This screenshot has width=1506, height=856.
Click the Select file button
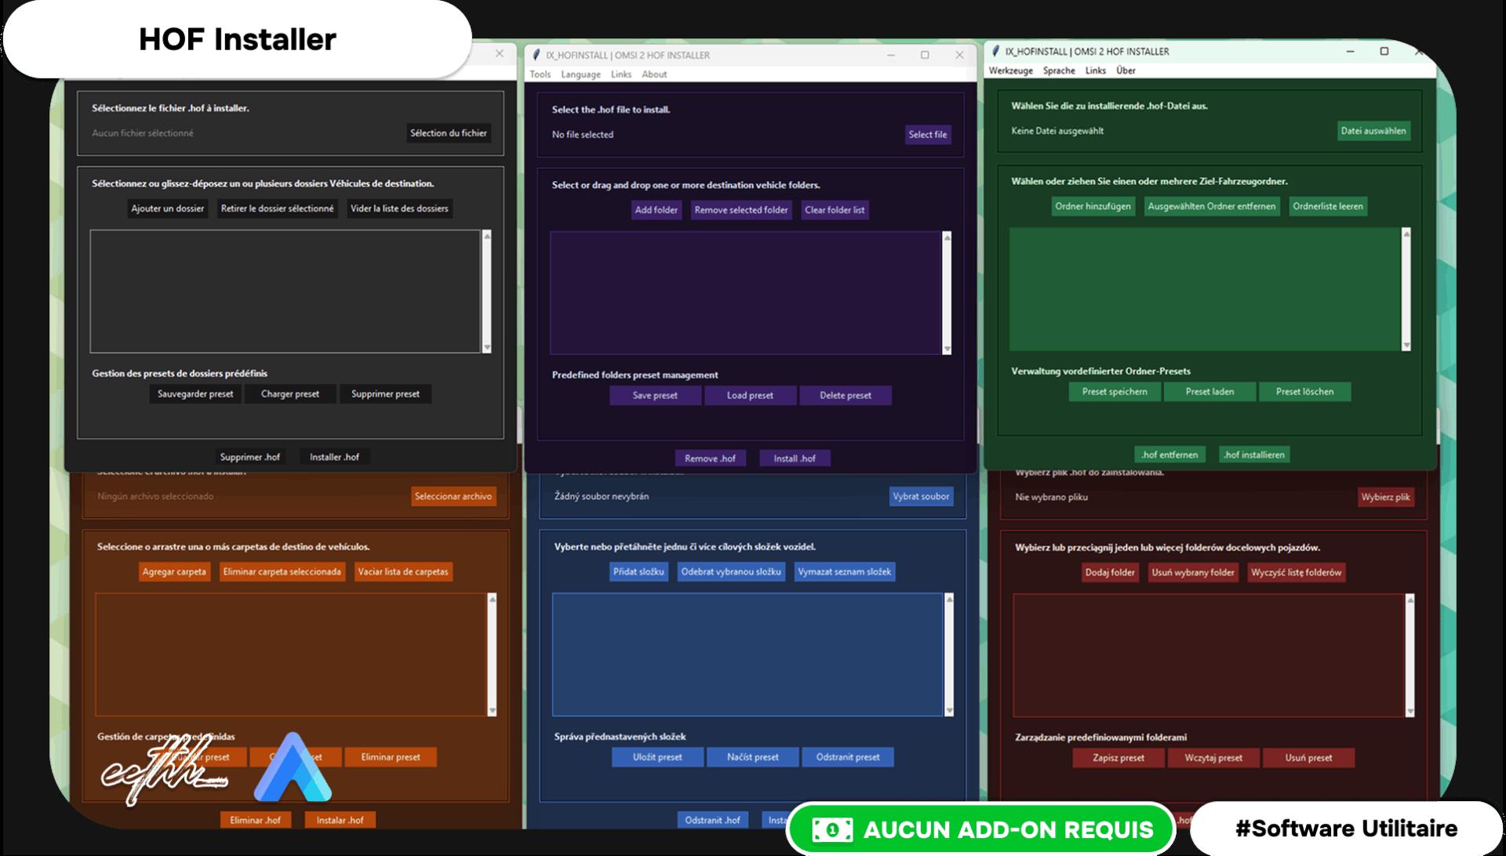(x=927, y=135)
